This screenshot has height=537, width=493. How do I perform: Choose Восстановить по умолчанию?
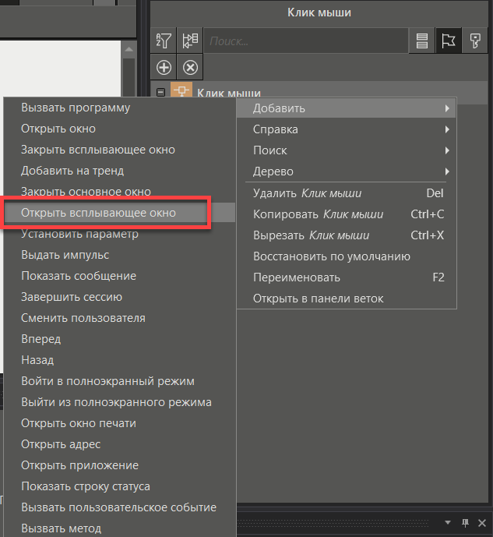332,256
